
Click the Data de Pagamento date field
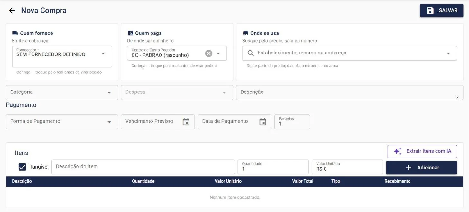tap(234, 122)
